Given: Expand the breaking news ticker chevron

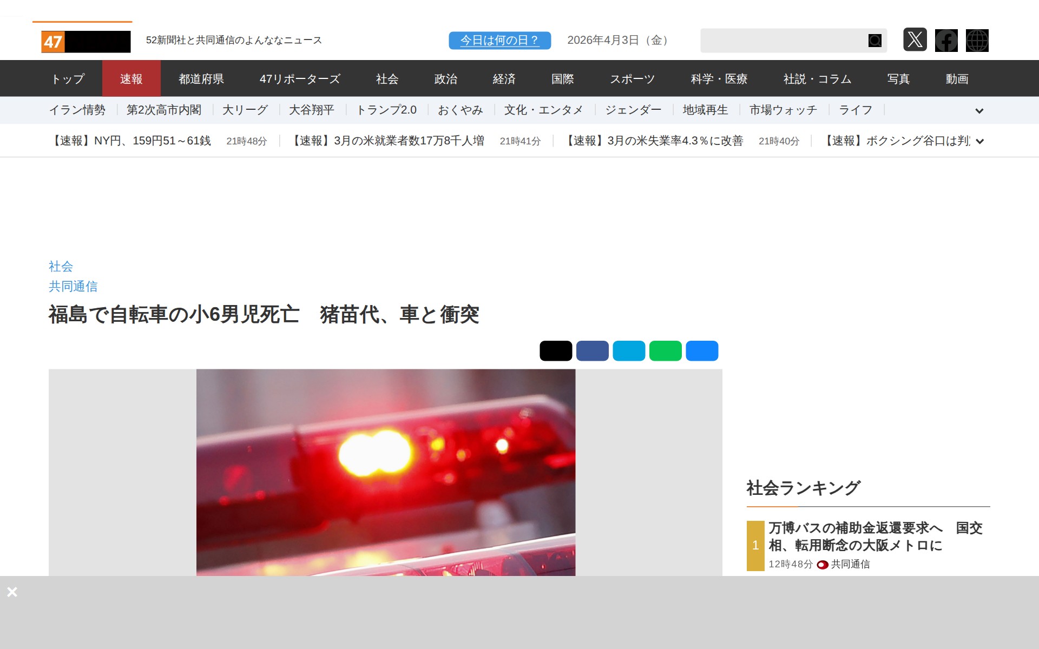Looking at the screenshot, I should [979, 142].
